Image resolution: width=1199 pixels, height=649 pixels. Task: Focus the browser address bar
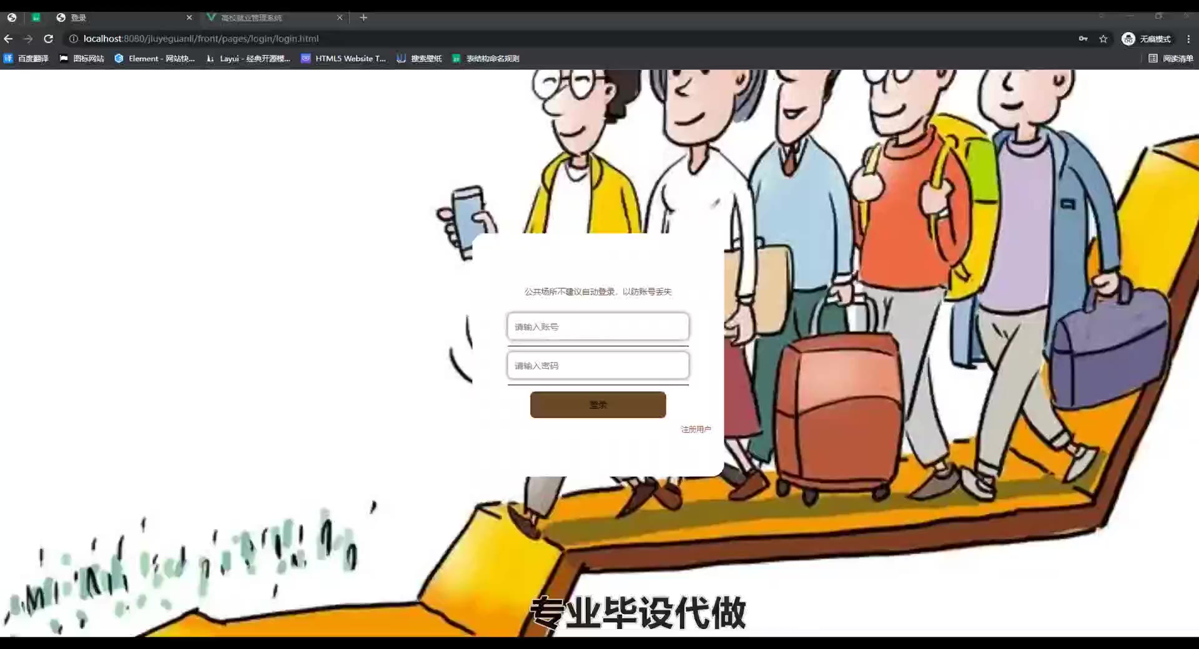(562, 39)
